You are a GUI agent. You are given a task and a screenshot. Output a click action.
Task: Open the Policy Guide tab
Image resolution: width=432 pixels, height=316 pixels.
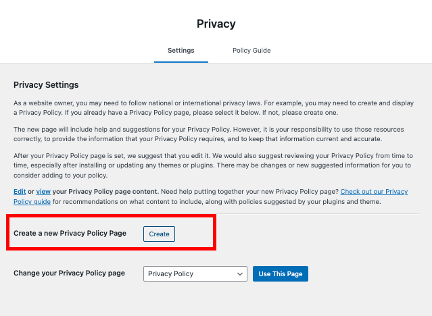tap(251, 51)
